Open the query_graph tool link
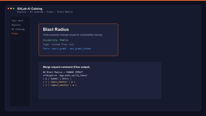The image size is (206, 116). click(59, 49)
